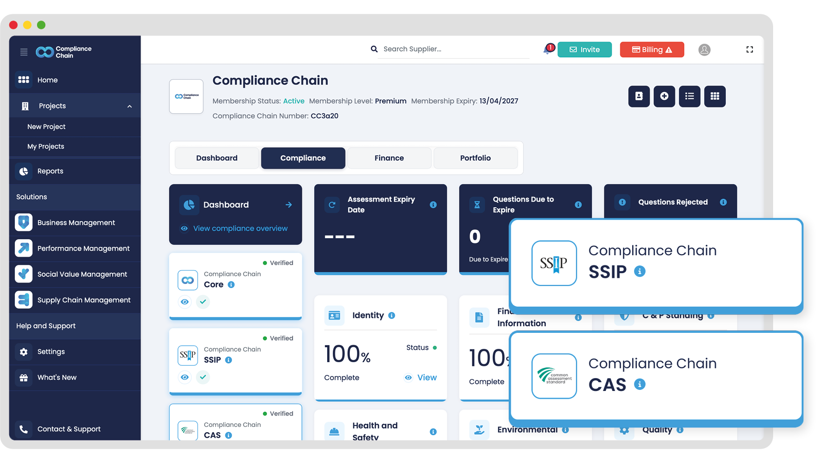This screenshot has height=463, width=823.
Task: Click View compliance overview link
Action: click(x=240, y=228)
